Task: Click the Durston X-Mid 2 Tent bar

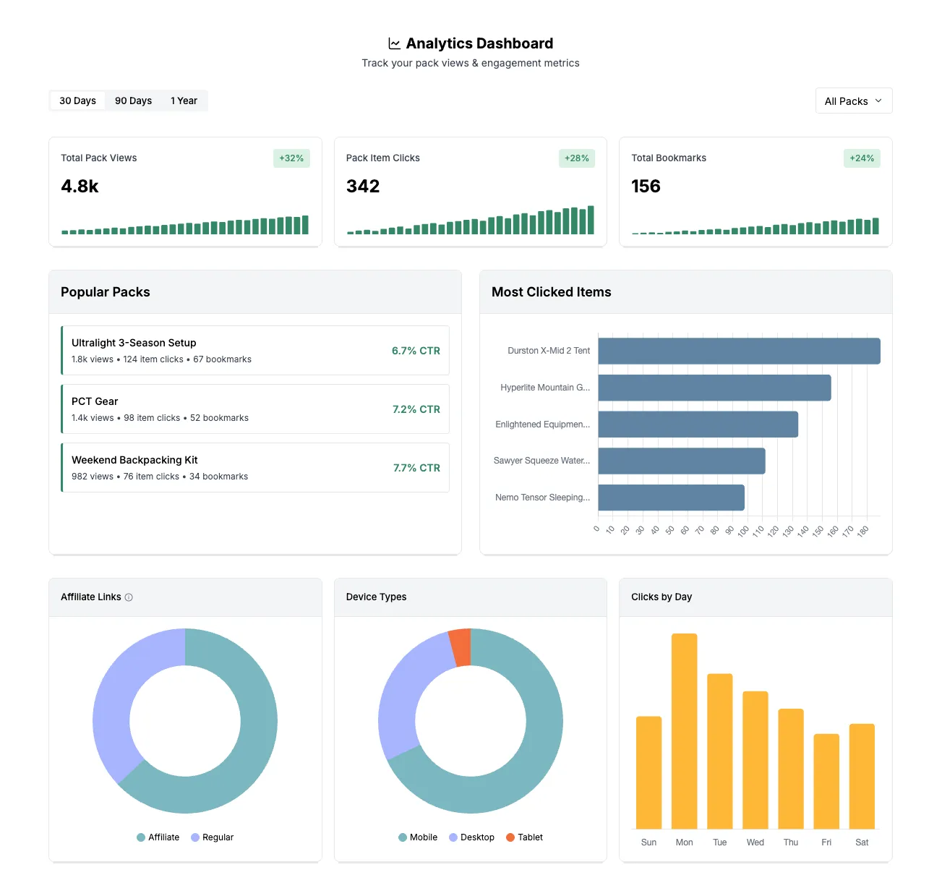Action: 737,350
